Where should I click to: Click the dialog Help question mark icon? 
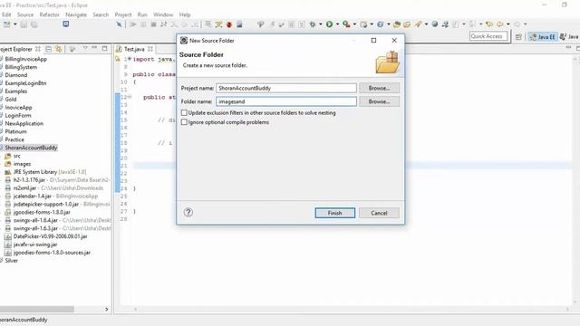pos(188,212)
